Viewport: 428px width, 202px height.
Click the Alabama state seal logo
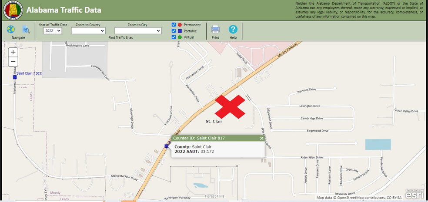[x=13, y=10]
